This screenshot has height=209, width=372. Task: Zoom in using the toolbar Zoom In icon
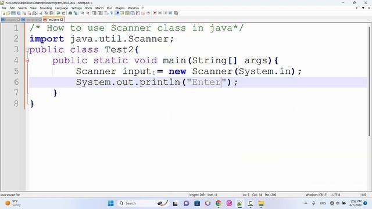pyautogui.click(x=82, y=13)
